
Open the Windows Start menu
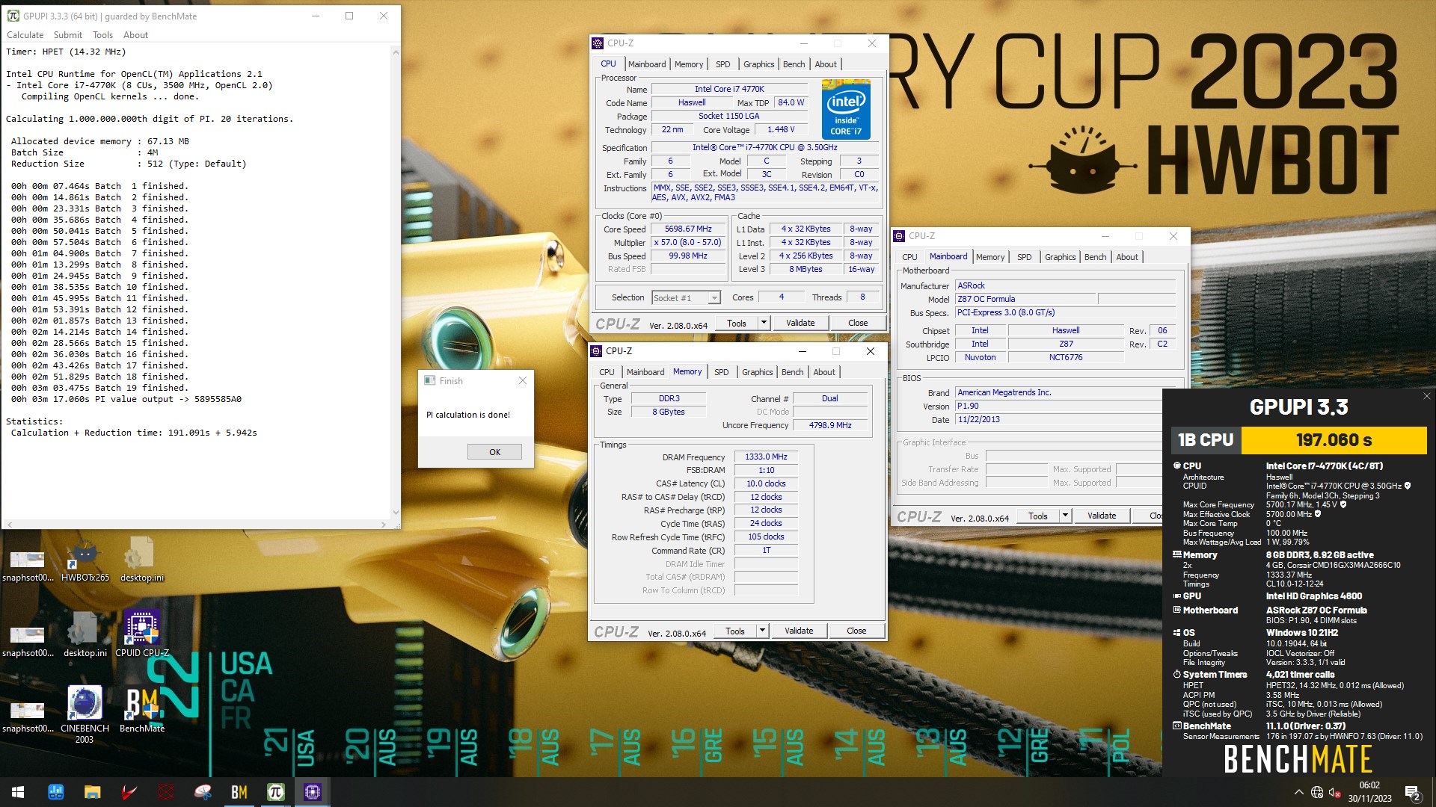18,792
